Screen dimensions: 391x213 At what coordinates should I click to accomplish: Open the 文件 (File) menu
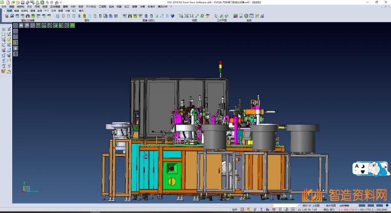point(4,6)
